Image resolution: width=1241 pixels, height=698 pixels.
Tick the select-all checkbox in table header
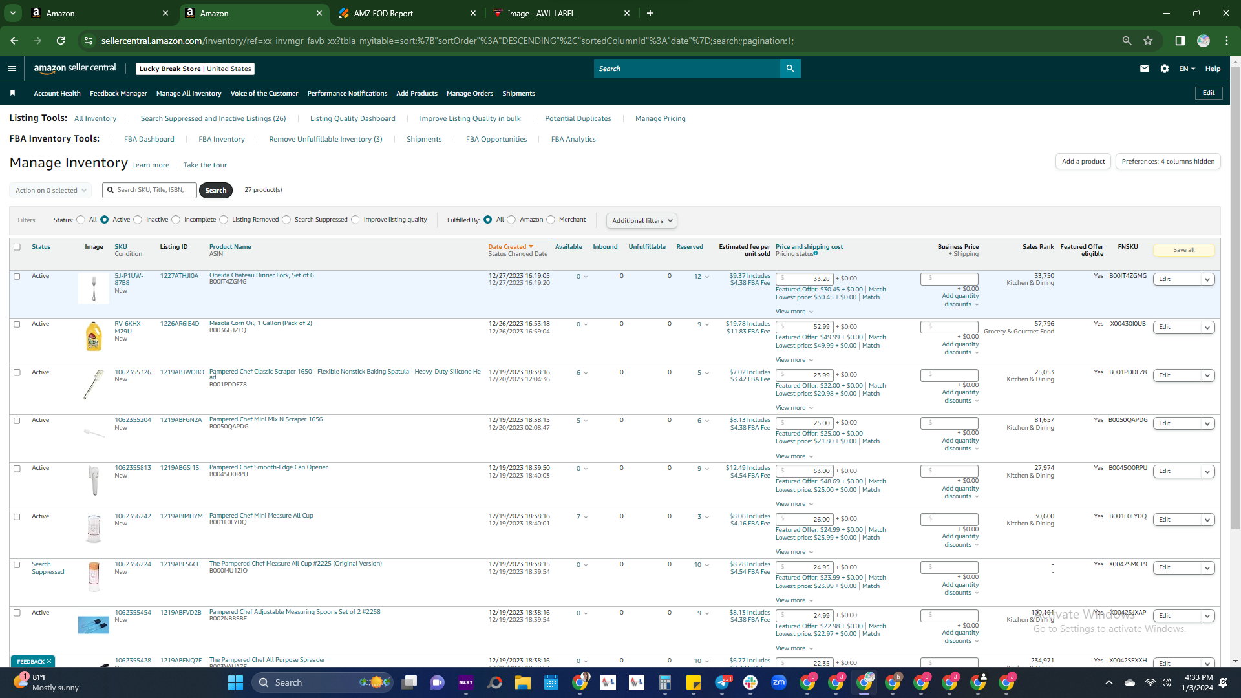click(17, 247)
